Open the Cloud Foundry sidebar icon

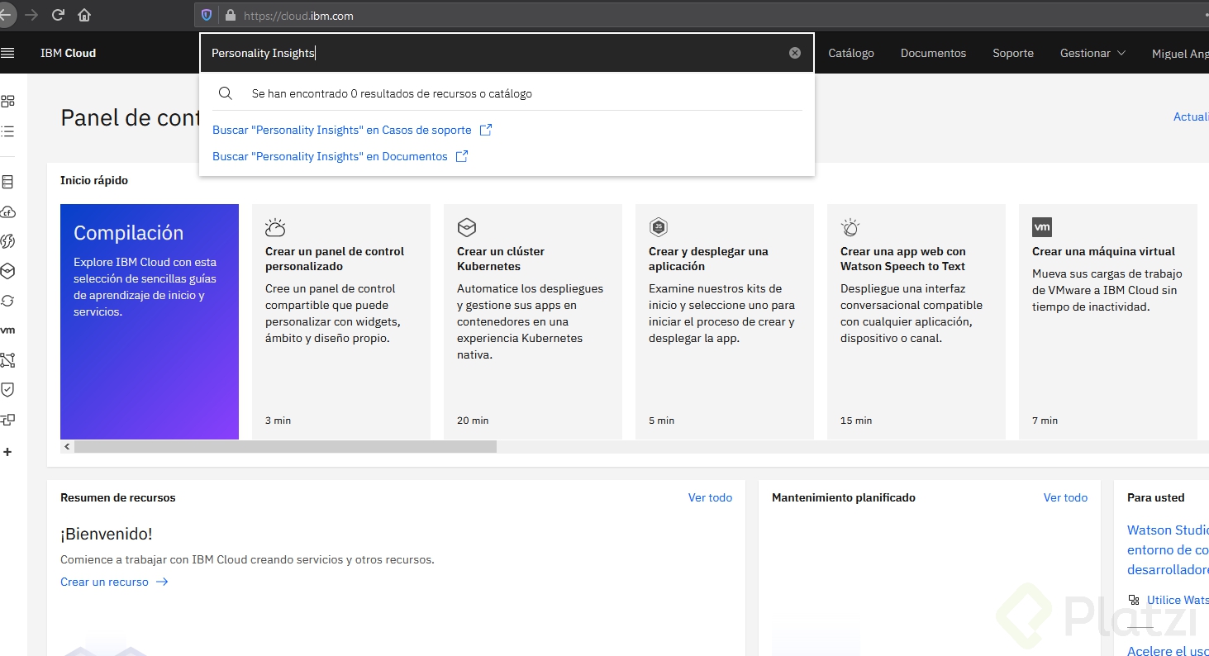coord(8,212)
